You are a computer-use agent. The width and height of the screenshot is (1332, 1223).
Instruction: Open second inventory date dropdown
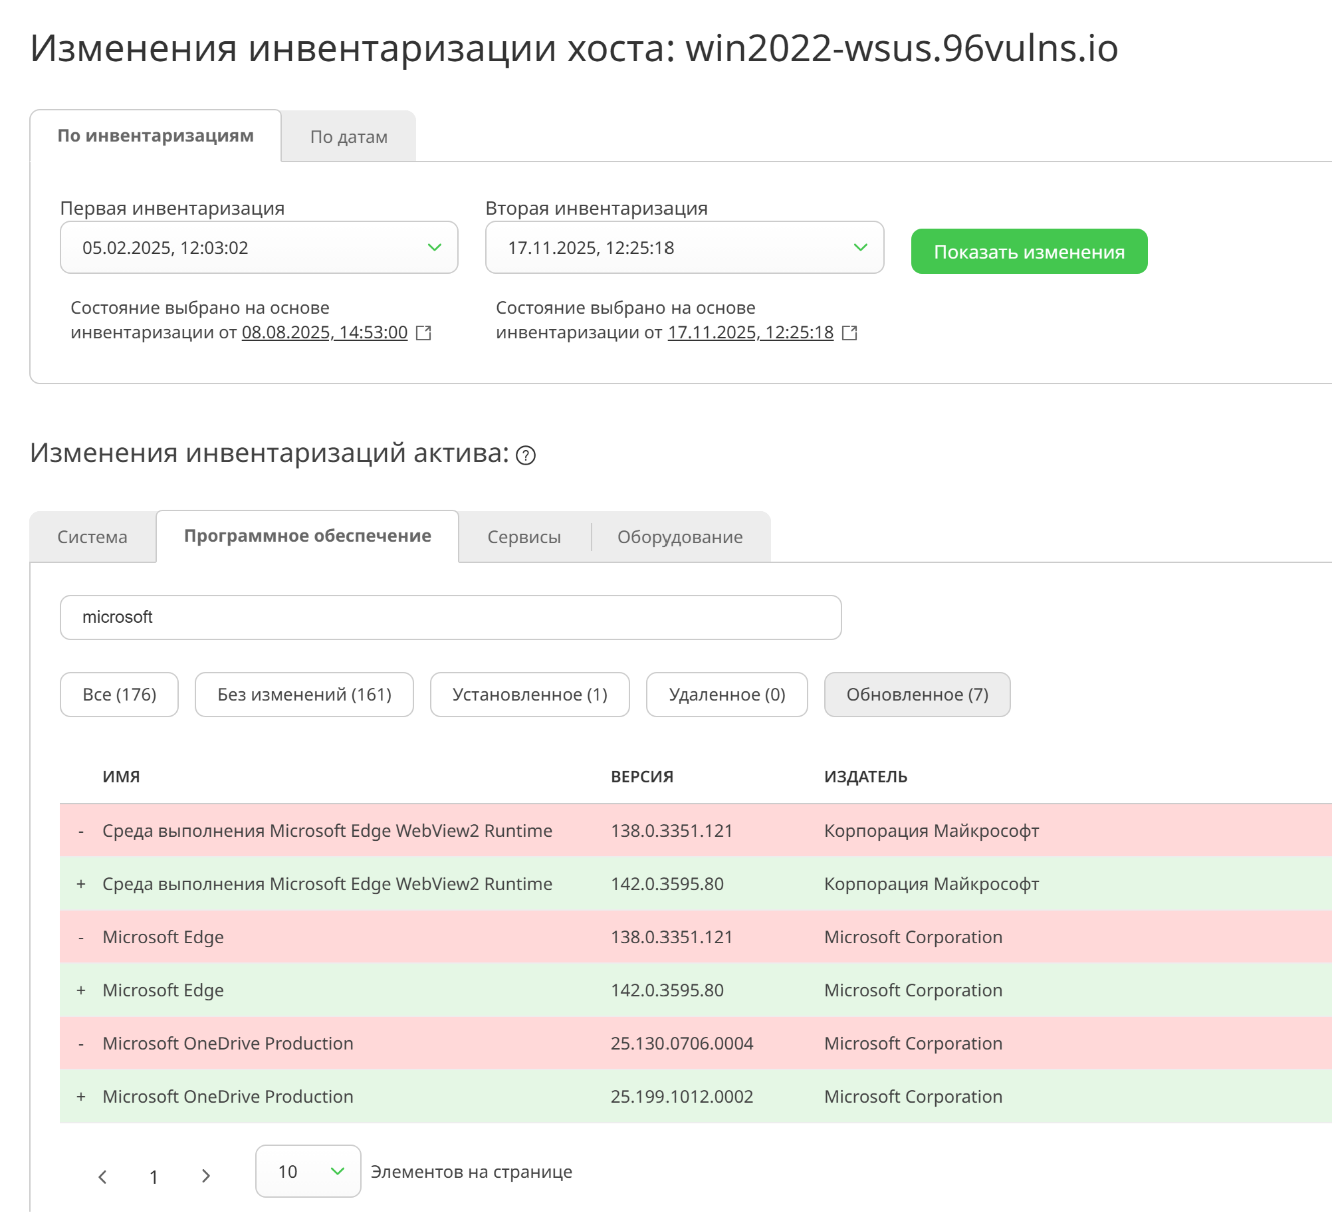(x=684, y=248)
